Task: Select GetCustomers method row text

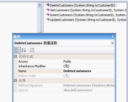Action: click(88, 10)
